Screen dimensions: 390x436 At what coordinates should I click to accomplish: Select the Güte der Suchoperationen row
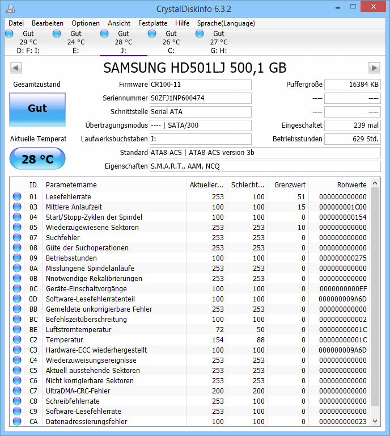[190, 248]
